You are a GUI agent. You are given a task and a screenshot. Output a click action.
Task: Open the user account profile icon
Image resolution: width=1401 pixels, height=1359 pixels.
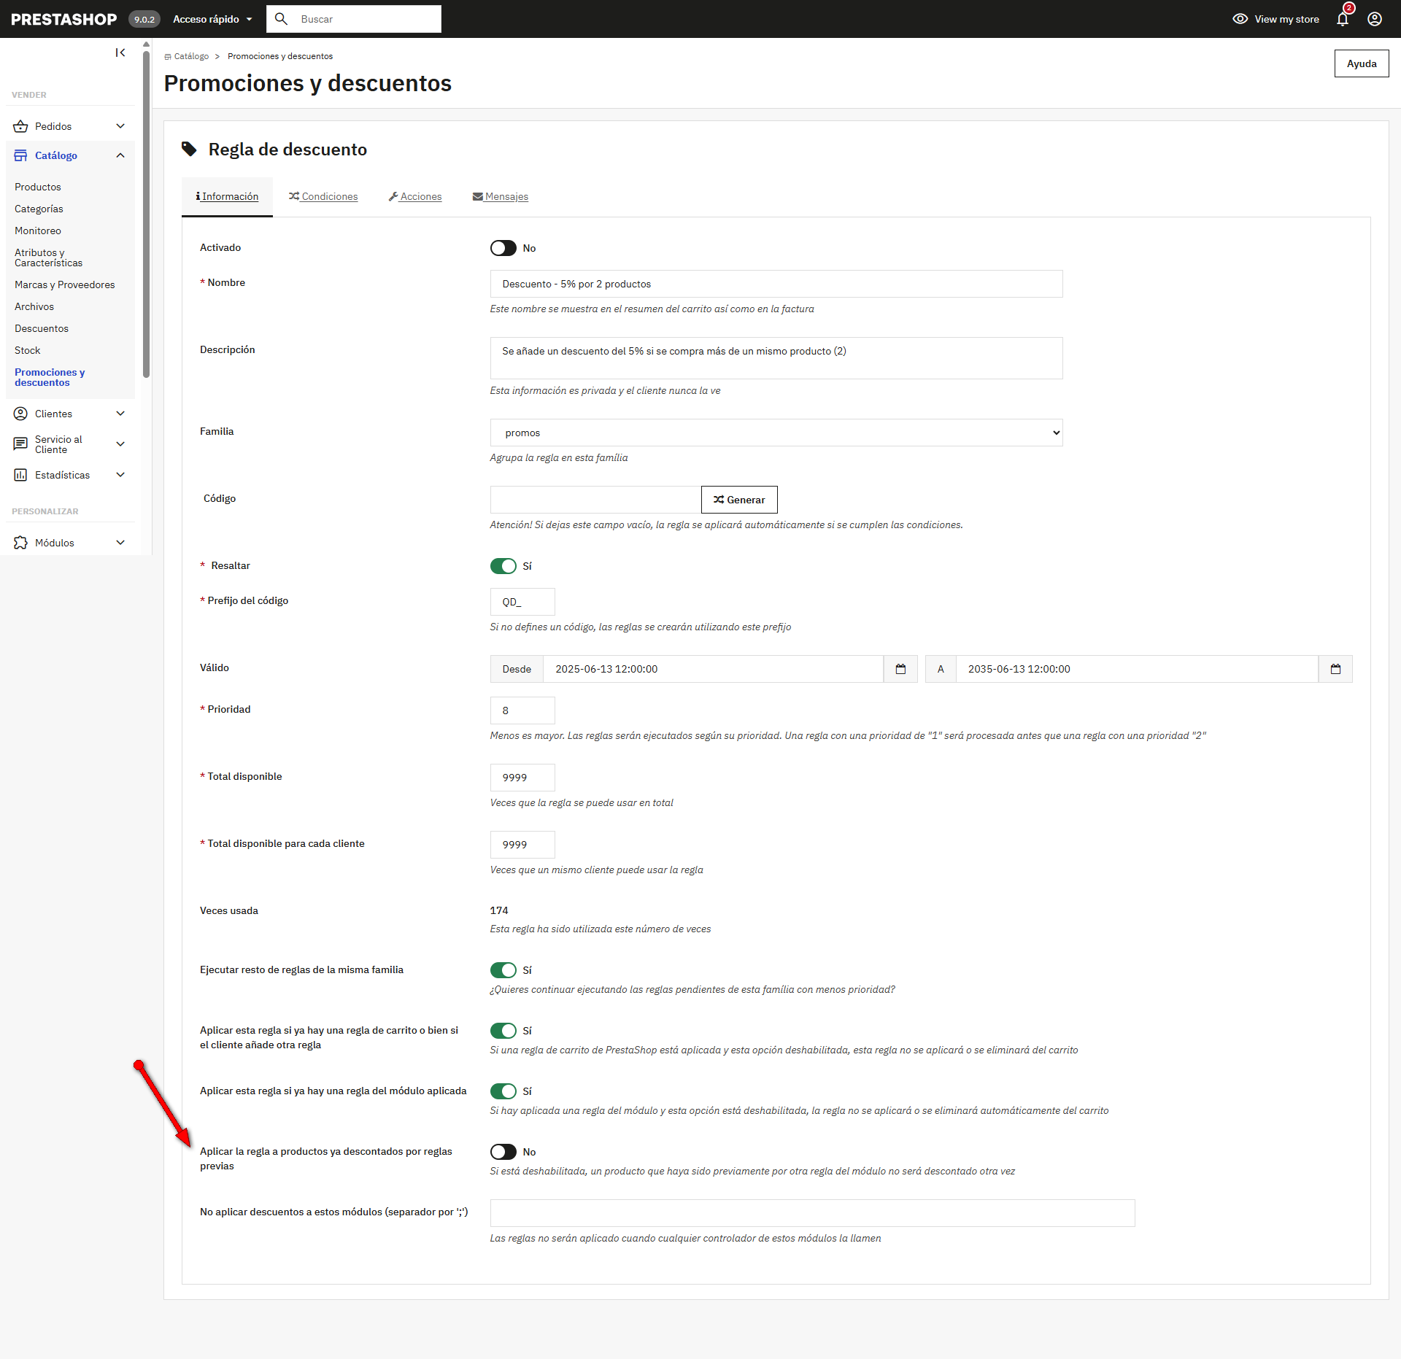(x=1375, y=19)
